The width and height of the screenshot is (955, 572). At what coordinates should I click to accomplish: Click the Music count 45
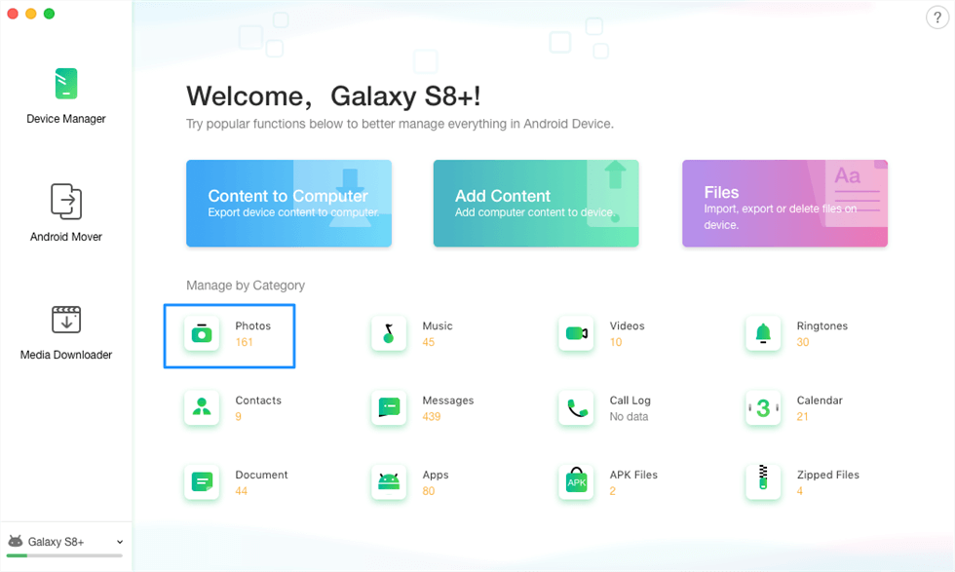point(428,342)
